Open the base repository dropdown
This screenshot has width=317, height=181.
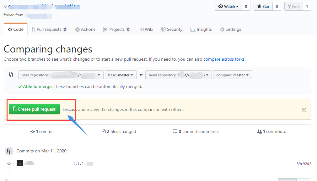coord(61,75)
